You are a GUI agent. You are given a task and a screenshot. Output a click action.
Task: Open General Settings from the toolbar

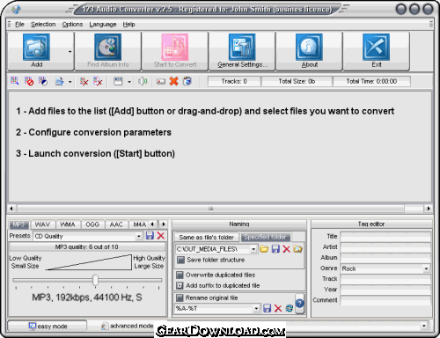coord(242,47)
